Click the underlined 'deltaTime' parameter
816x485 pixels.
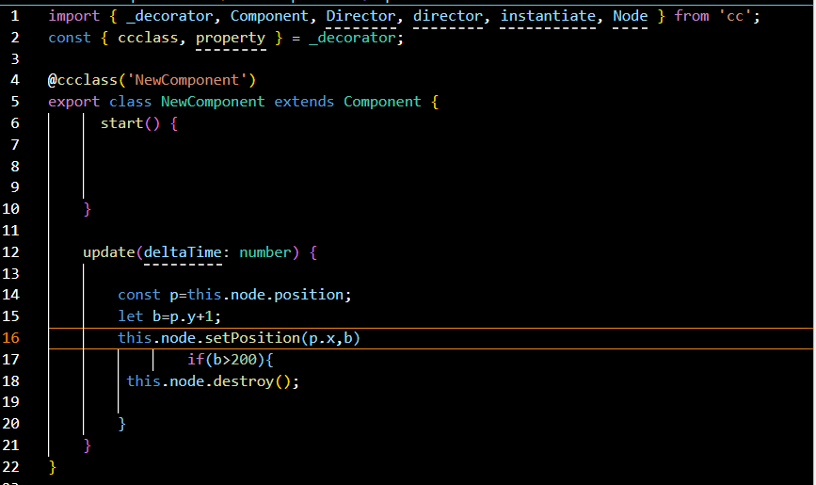point(183,252)
